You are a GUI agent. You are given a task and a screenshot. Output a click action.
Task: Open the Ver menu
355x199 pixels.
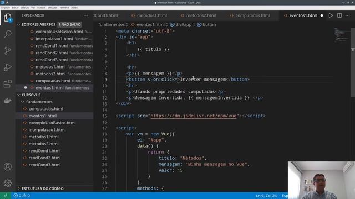[33, 8]
